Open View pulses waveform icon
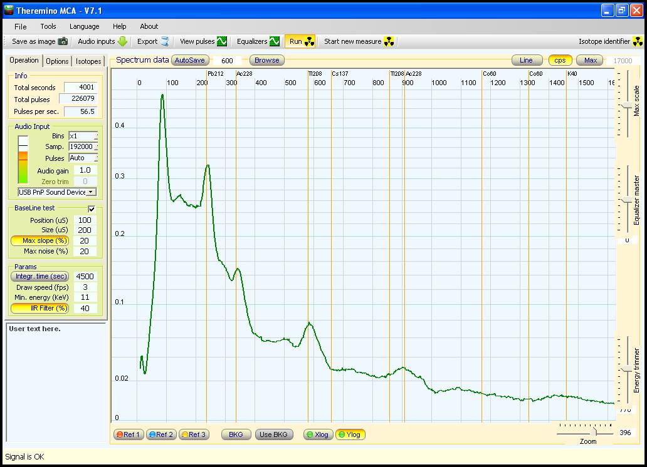647x467 pixels. pos(222,41)
